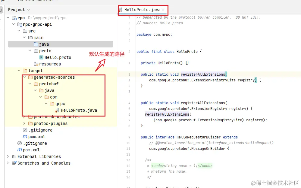The width and height of the screenshot is (301, 188).
Task: Click the Scratches and Consoles icon
Action: (x=14, y=163)
